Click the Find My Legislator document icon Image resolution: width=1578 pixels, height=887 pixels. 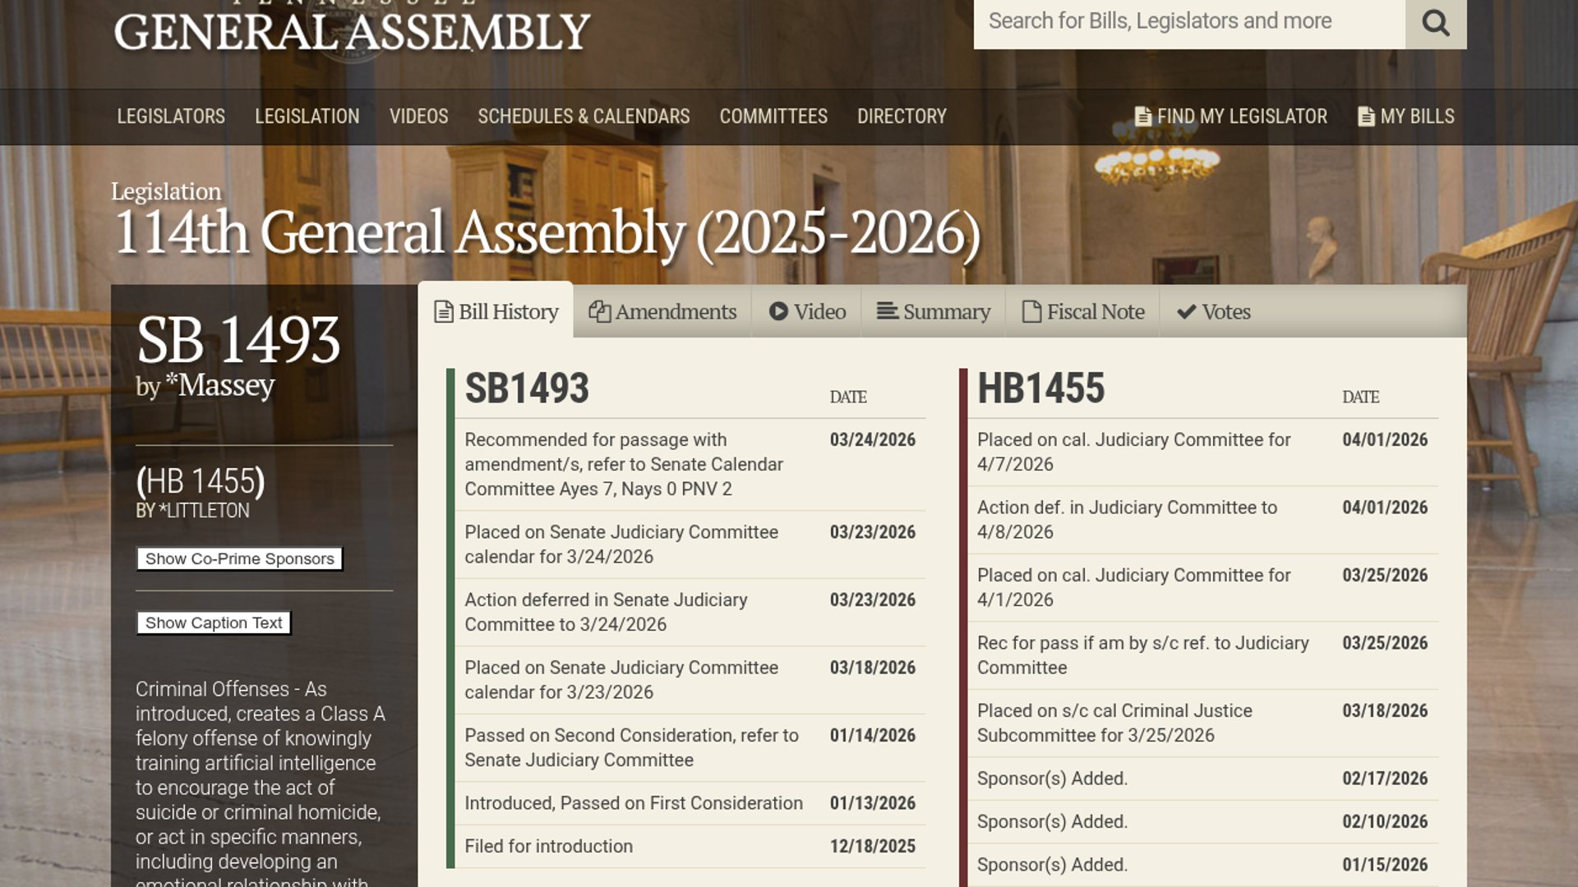(x=1142, y=117)
